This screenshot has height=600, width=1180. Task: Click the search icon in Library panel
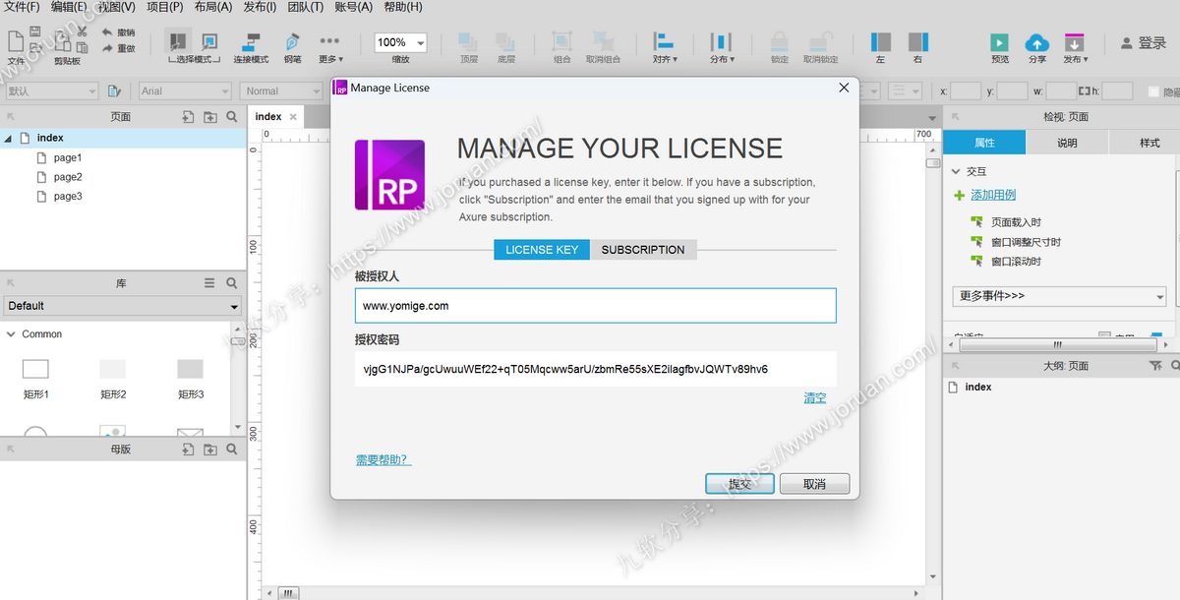pos(232,283)
